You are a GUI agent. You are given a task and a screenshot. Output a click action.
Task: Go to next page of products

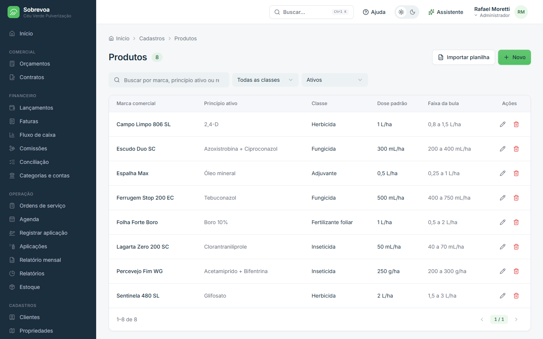click(x=516, y=319)
